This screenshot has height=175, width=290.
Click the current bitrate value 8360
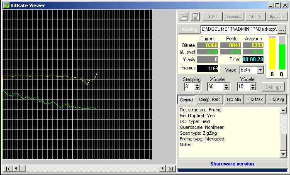207,45
